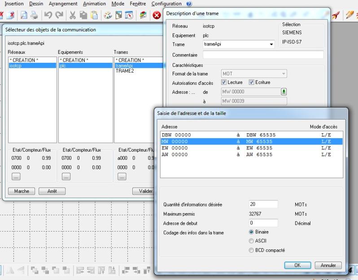Click green address picker icon next to MW 00000
Screen dimensions: 358x280
tap(284, 92)
